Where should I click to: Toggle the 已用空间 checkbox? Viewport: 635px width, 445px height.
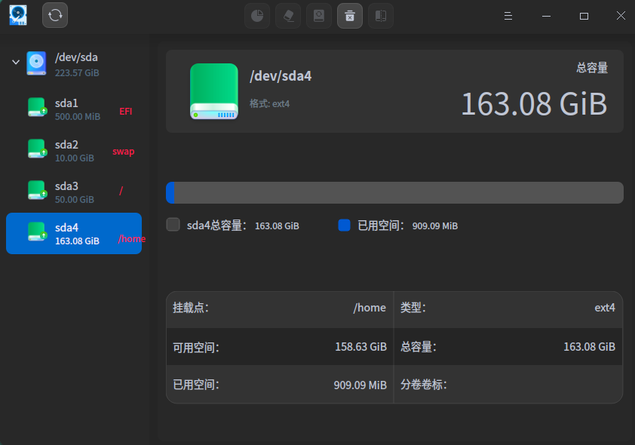pyautogui.click(x=343, y=225)
